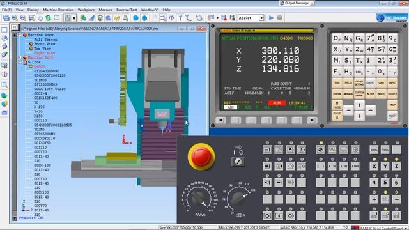409x230 pixels.
Task: Click the DELETE key on keypad
Action: 392,94
